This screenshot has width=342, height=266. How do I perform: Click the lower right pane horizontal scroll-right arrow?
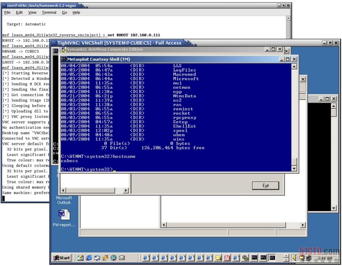(303, 225)
